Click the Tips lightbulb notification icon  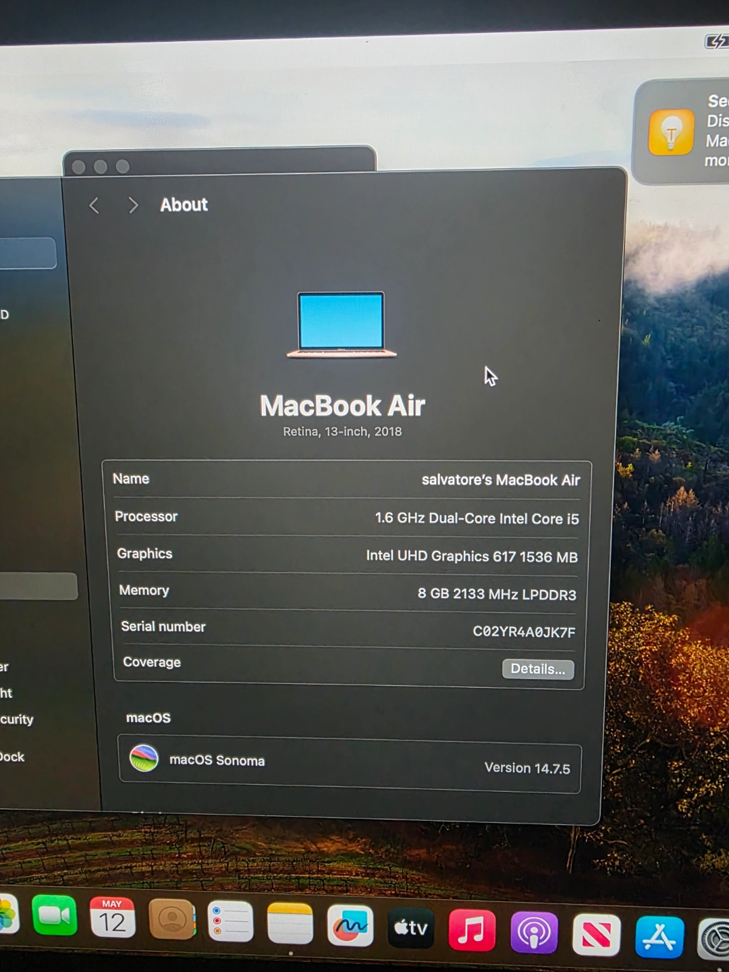(671, 132)
